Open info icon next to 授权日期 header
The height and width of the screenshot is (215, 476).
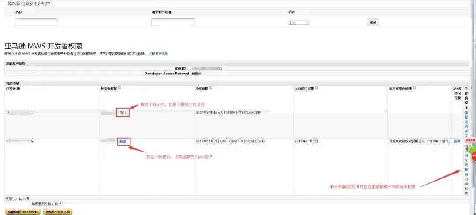211,88
